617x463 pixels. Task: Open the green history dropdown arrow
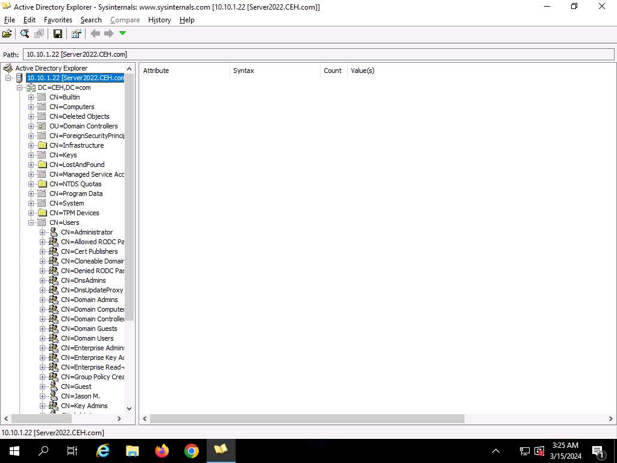pyautogui.click(x=123, y=33)
